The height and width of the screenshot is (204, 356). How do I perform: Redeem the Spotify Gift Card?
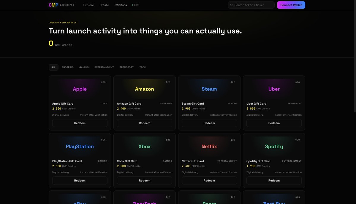[274, 181]
